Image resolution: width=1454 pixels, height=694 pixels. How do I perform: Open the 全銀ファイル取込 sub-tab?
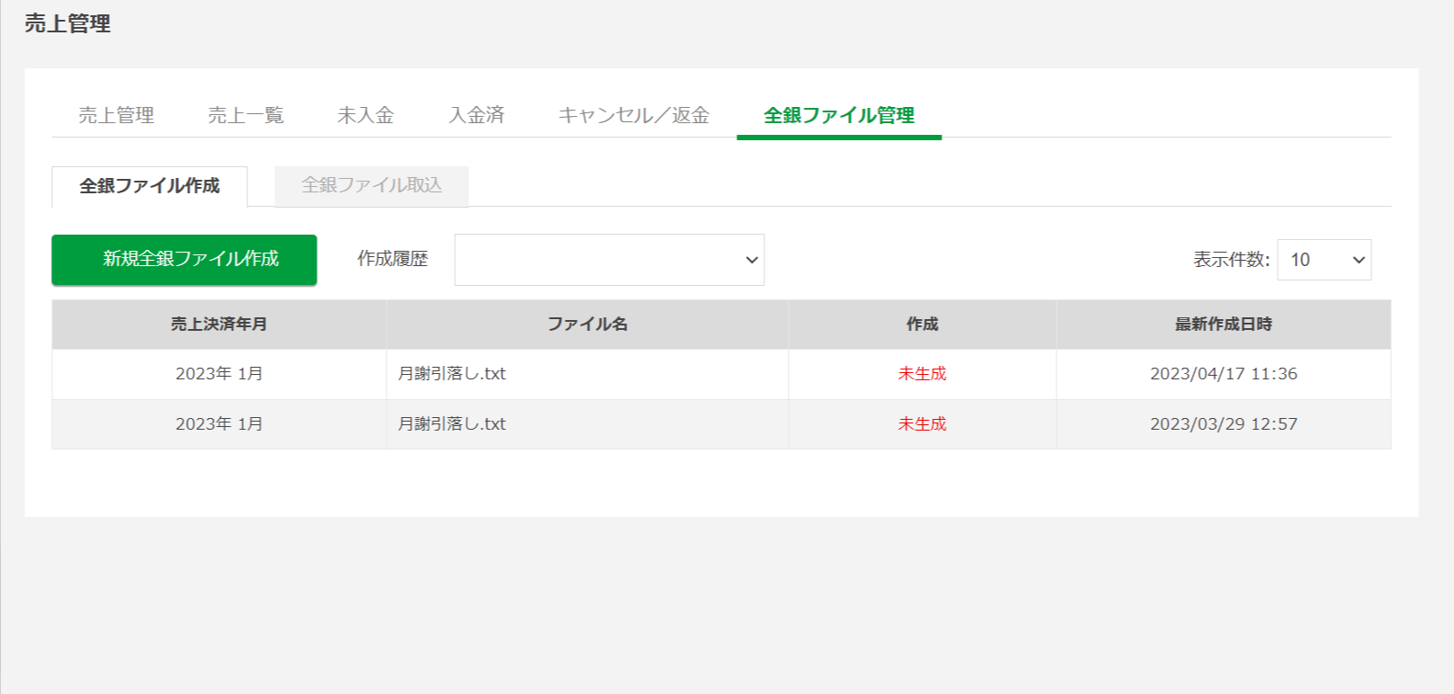[371, 185]
